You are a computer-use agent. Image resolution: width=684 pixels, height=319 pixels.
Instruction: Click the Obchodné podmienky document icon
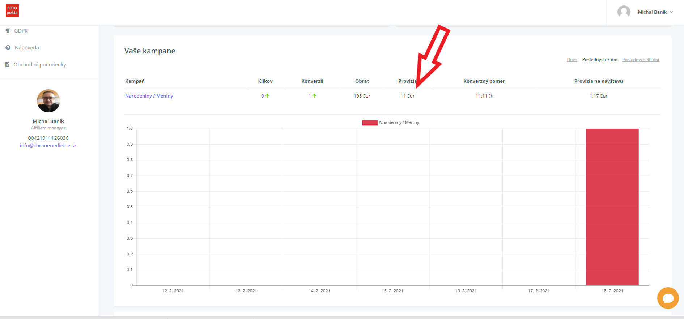tap(7, 65)
